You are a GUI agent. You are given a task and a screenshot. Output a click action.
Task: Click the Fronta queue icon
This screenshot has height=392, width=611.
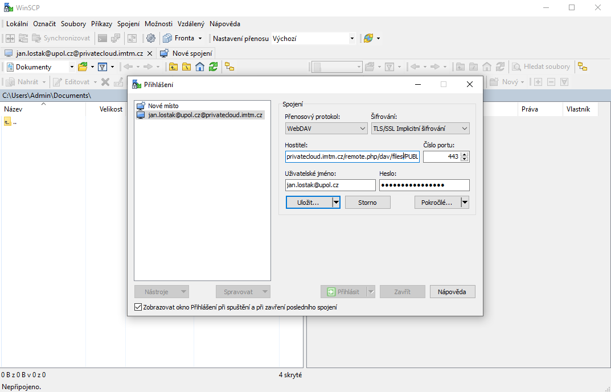point(167,38)
